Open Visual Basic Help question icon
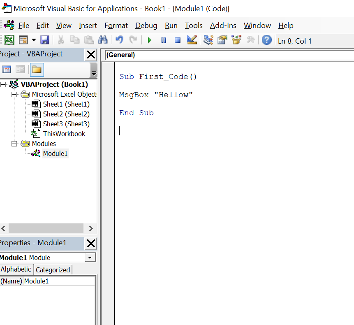This screenshot has height=325, width=354. point(266,40)
